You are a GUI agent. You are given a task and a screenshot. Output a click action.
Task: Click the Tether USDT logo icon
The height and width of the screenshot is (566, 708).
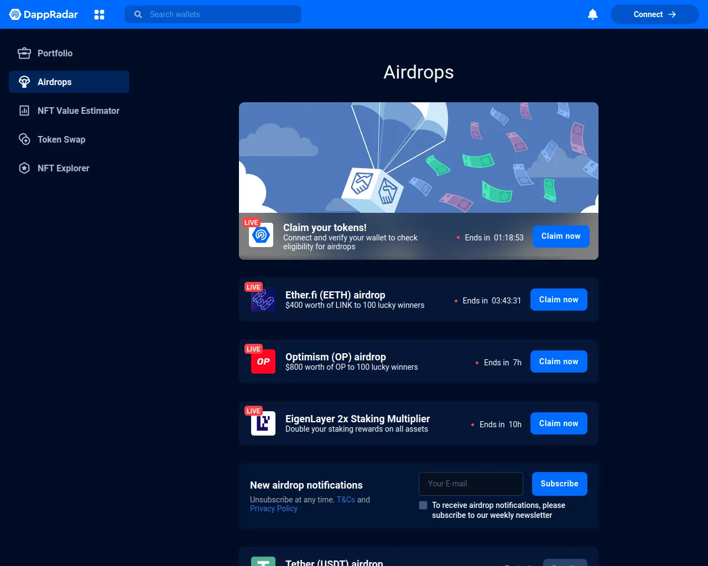(263, 561)
